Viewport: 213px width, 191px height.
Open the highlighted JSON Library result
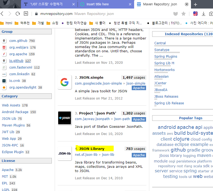(x=92, y=149)
